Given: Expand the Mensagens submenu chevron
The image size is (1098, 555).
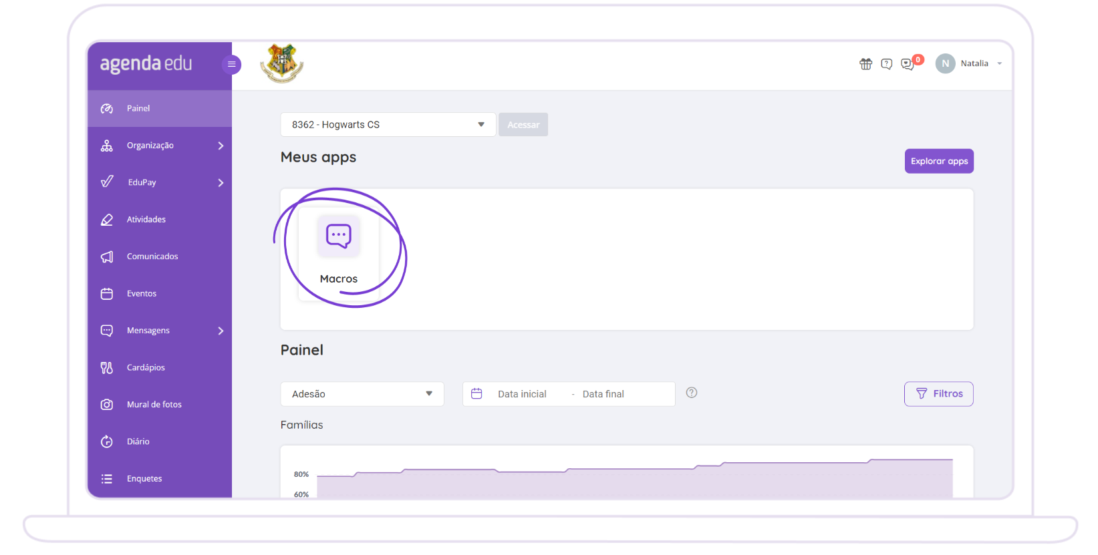Looking at the screenshot, I should [x=221, y=331].
